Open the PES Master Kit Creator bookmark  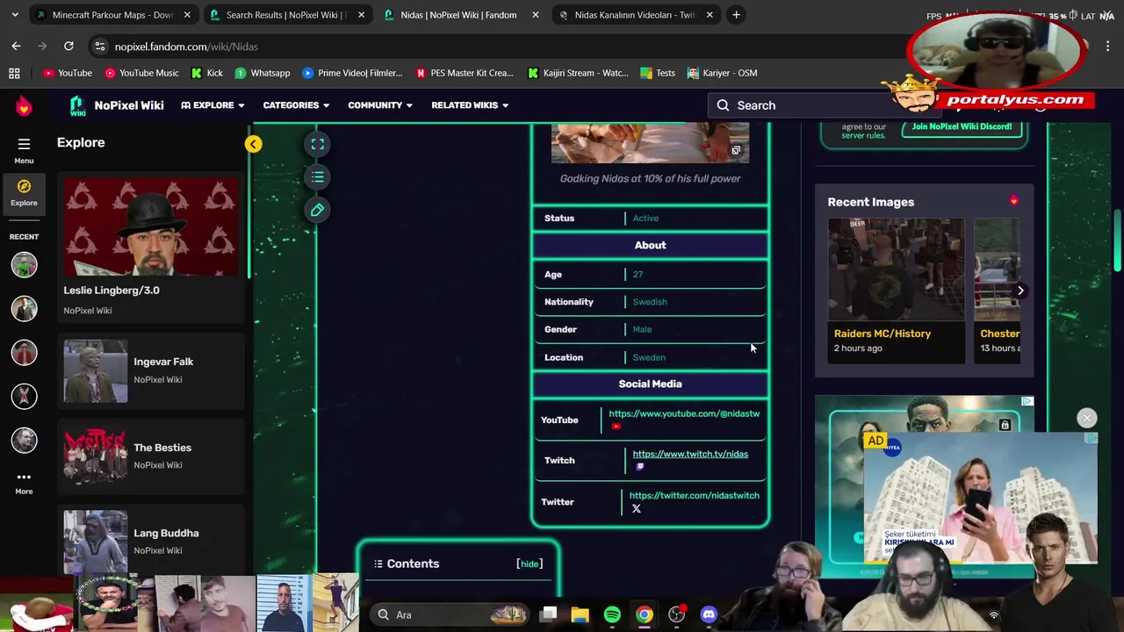coord(465,73)
